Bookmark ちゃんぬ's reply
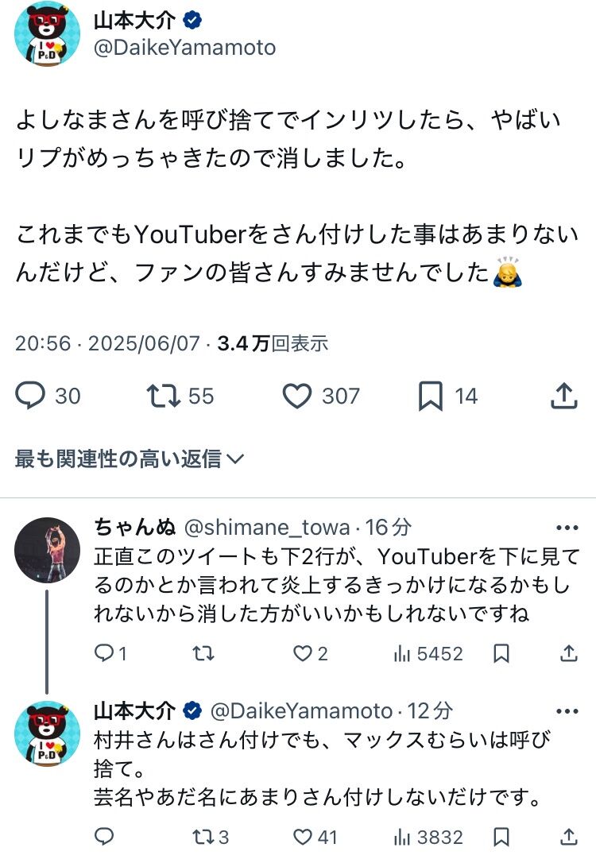Viewport: 596px width, 863px height. (x=501, y=653)
